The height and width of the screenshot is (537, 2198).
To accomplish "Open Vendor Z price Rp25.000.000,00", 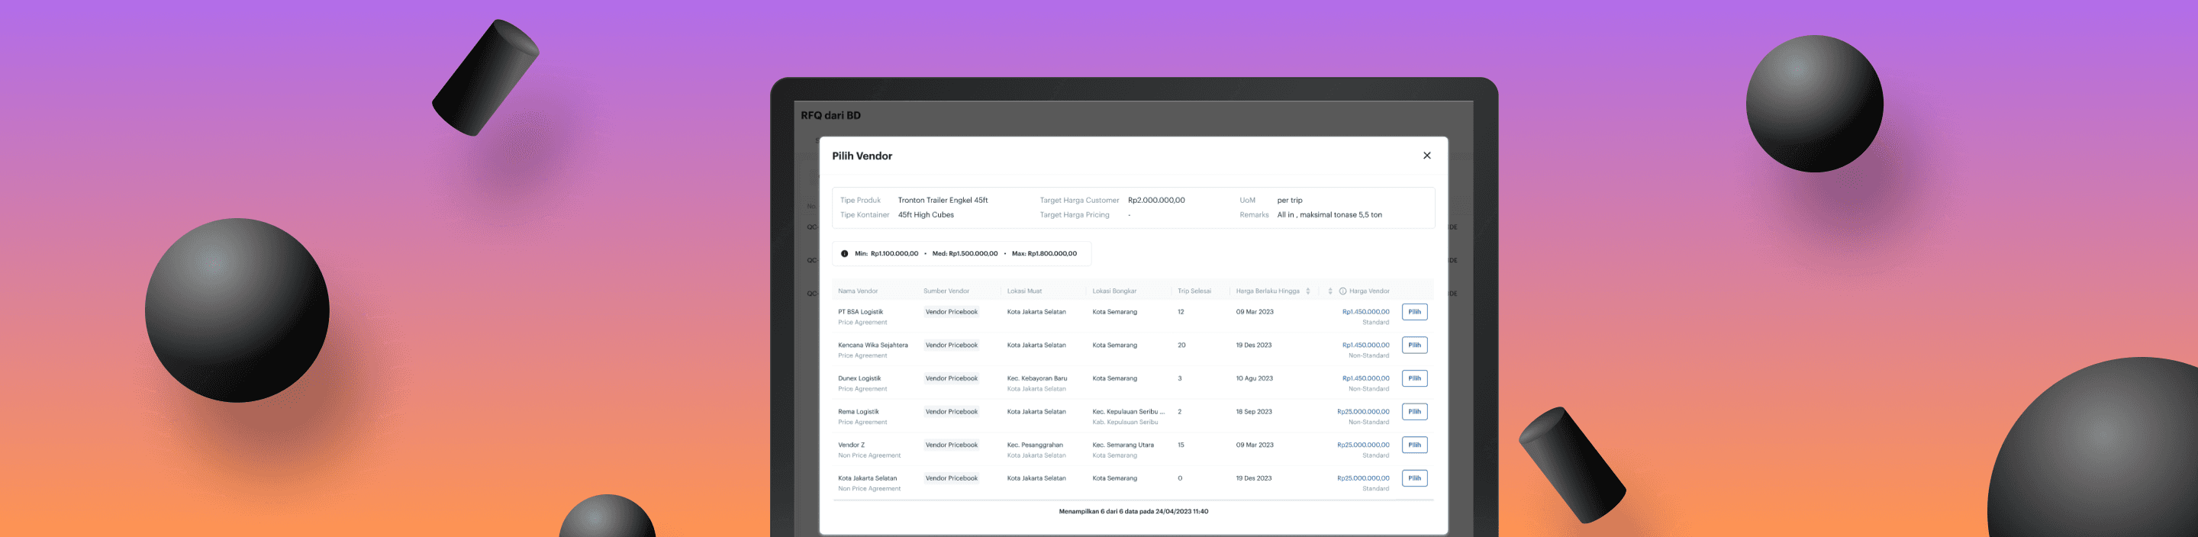I will 1362,445.
